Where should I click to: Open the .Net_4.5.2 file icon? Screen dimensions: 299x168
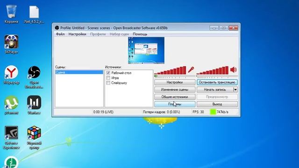click(34, 14)
